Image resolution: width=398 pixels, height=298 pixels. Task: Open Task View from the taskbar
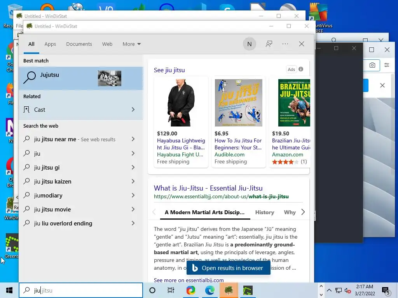(x=171, y=290)
